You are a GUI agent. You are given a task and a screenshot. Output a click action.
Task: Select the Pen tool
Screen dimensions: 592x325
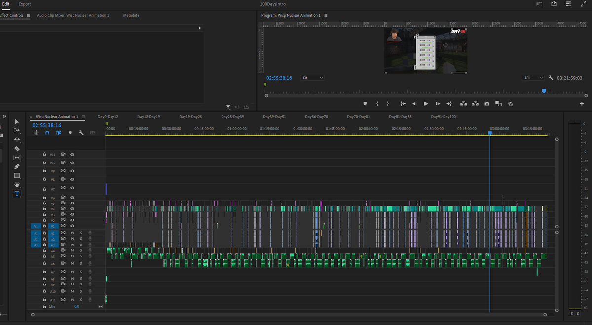(x=17, y=166)
